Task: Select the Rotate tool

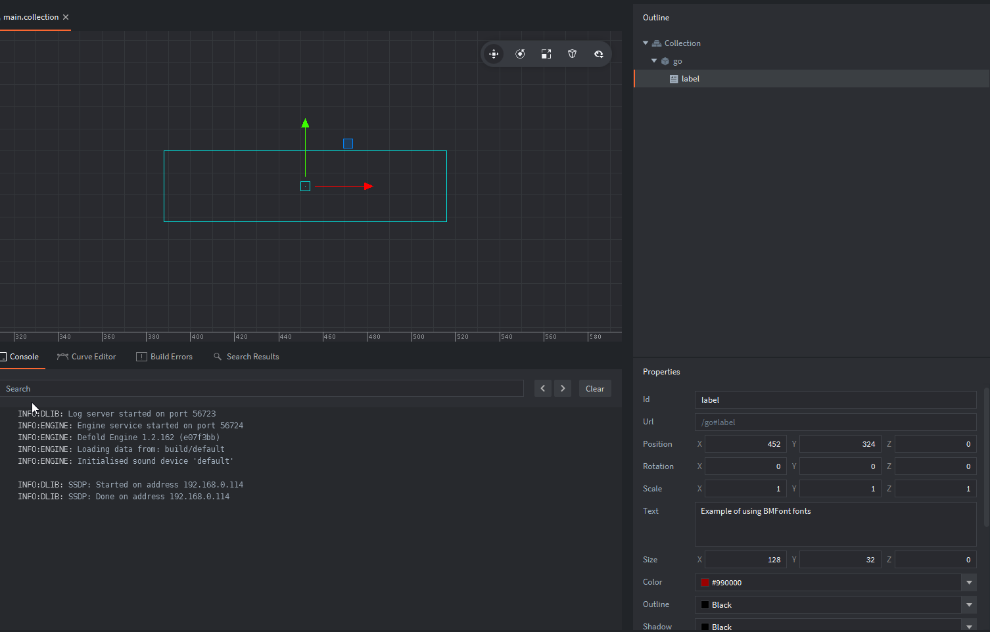Action: pyautogui.click(x=520, y=54)
